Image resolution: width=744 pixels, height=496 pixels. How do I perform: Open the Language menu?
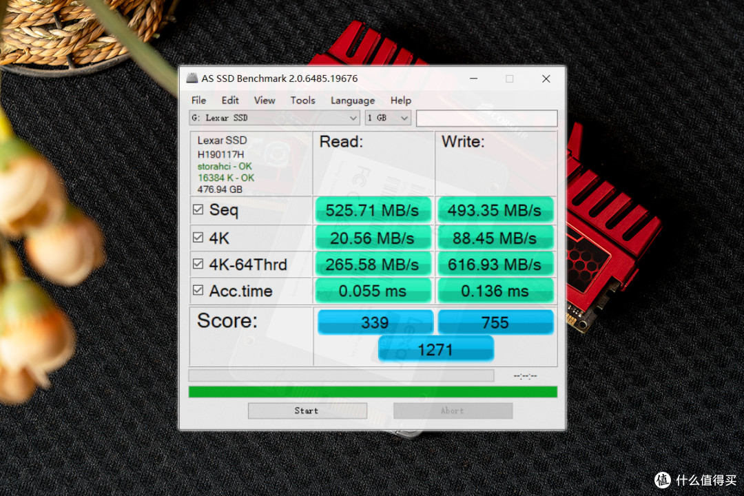click(x=353, y=101)
